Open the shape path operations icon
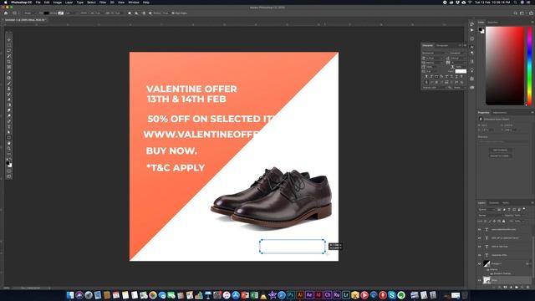 [x=130, y=13]
